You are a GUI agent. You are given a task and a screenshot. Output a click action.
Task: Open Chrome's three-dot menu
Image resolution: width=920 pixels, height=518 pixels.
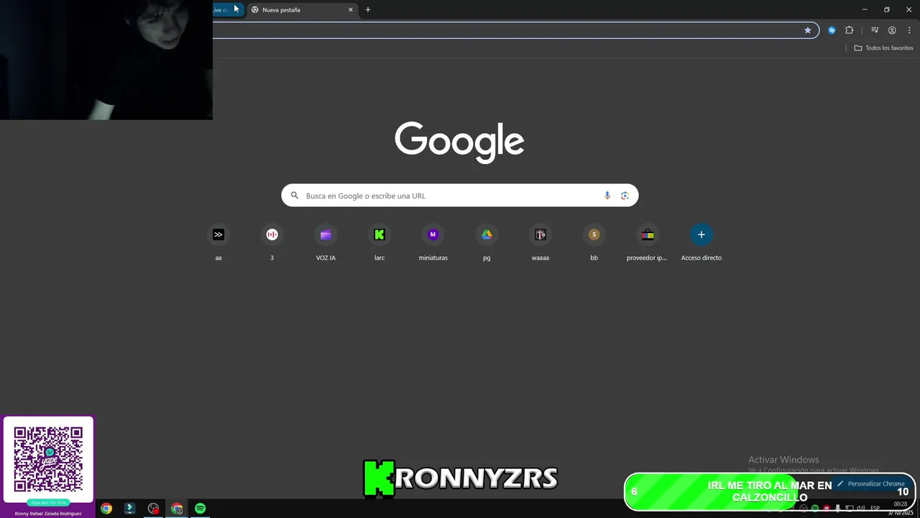click(909, 30)
